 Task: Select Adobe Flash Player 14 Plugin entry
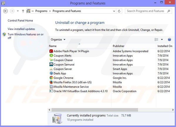[71, 51]
